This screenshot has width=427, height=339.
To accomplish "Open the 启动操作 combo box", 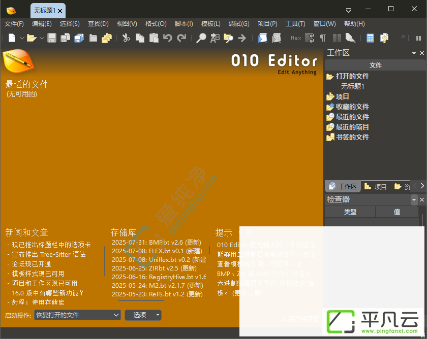I will coord(77,315).
